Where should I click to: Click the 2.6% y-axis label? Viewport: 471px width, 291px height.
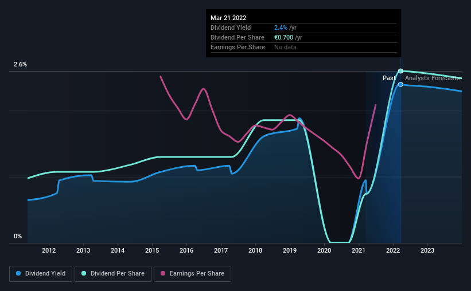(21, 65)
